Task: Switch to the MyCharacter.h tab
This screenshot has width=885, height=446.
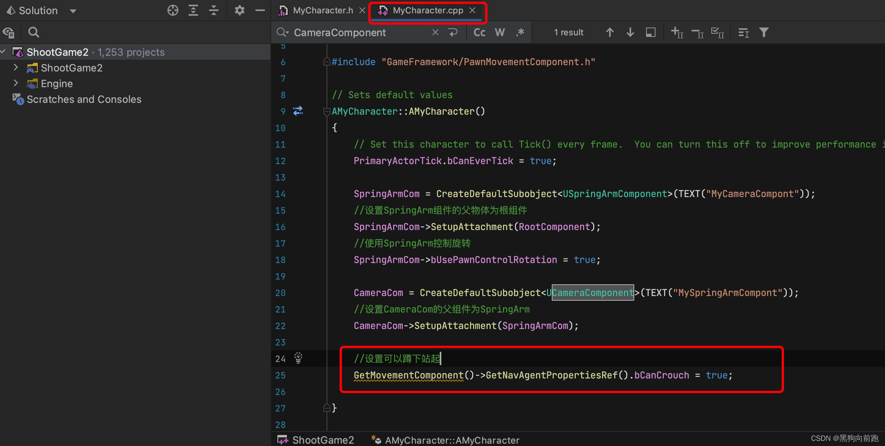Action: 322,11
